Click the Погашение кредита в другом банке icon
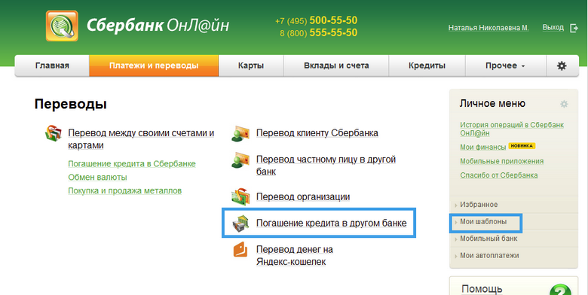This screenshot has width=588, height=295. click(x=240, y=224)
